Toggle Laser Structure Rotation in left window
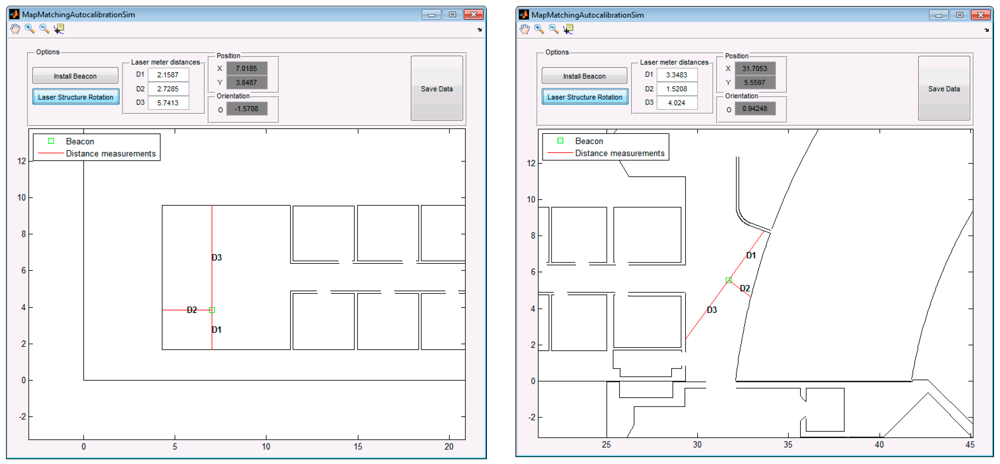Screen dimensions: 1000x464 point(76,97)
